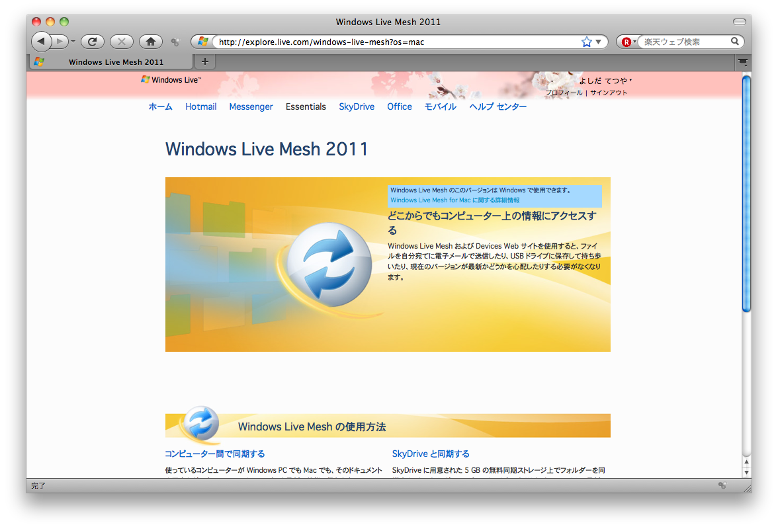Click the toolbar toggle pill button
The width and height of the screenshot is (778, 529).
740,22
